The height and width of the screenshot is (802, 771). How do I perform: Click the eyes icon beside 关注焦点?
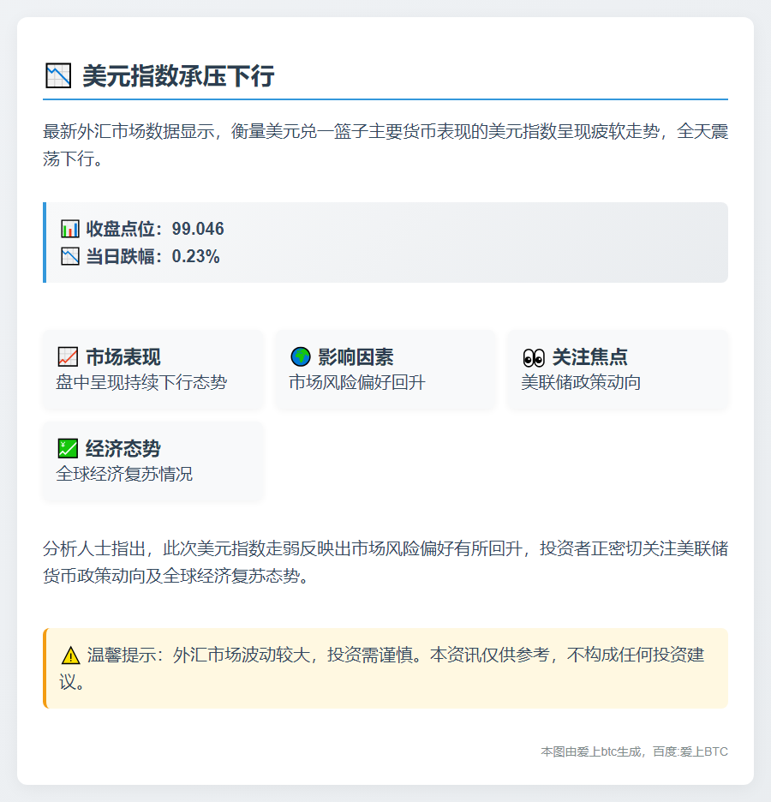533,357
